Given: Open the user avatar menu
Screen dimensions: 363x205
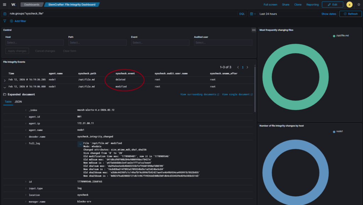Looking at the screenshot, I should click(349, 5).
